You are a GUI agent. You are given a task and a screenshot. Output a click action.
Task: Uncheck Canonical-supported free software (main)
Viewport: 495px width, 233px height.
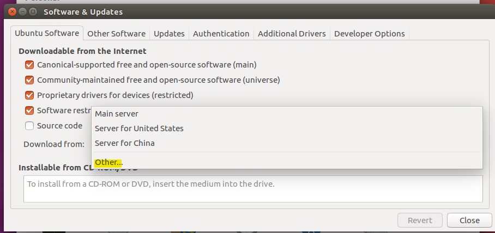29,65
